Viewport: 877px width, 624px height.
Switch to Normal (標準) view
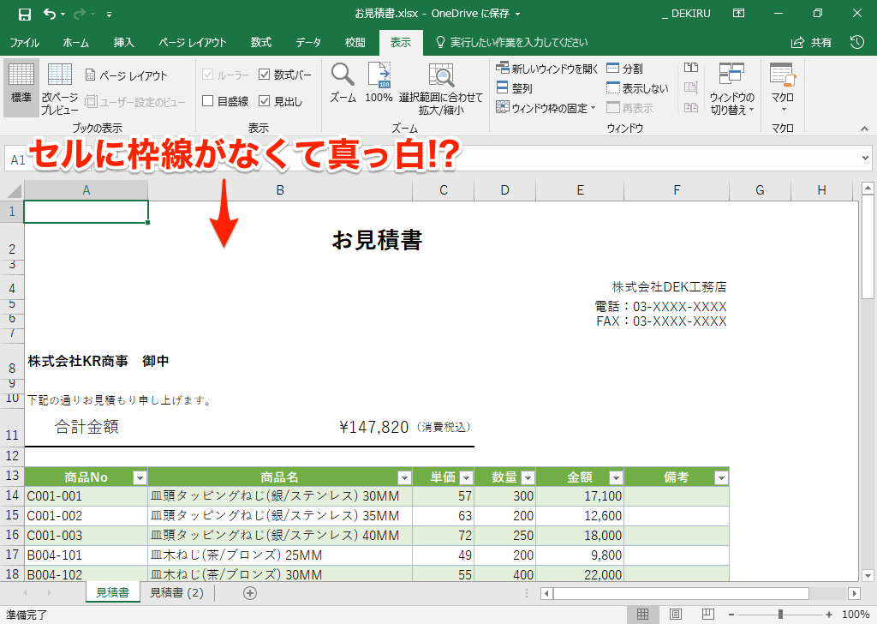[x=21, y=87]
